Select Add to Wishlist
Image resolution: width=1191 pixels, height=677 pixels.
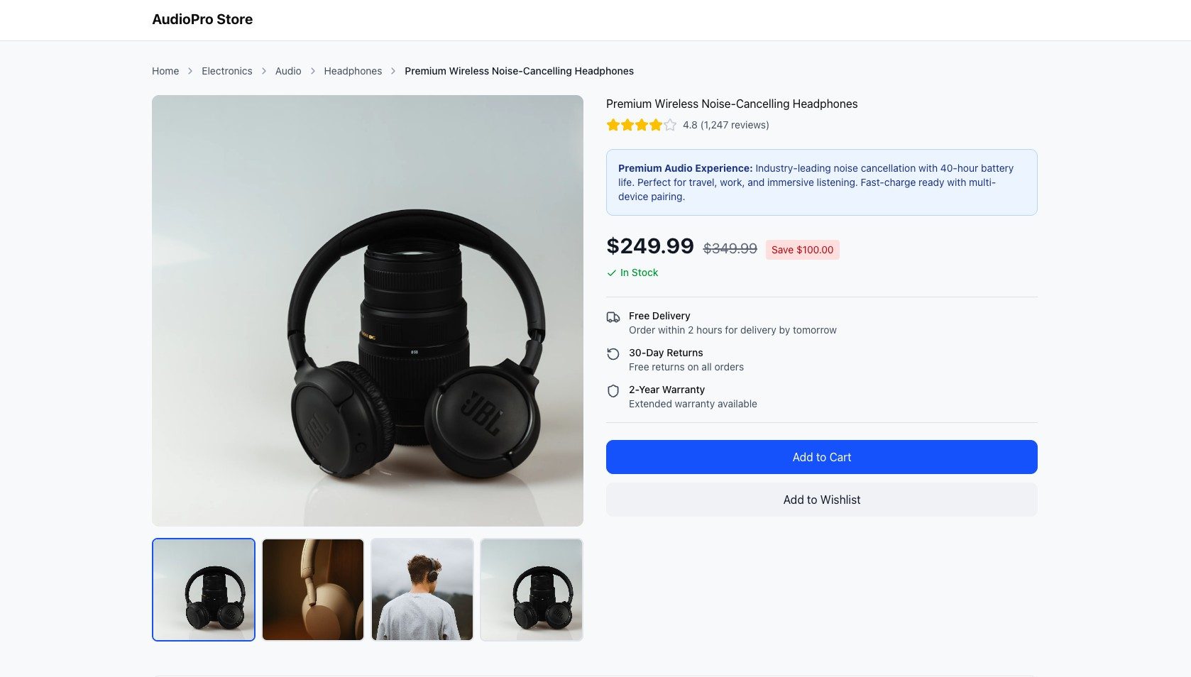pyautogui.click(x=821, y=500)
